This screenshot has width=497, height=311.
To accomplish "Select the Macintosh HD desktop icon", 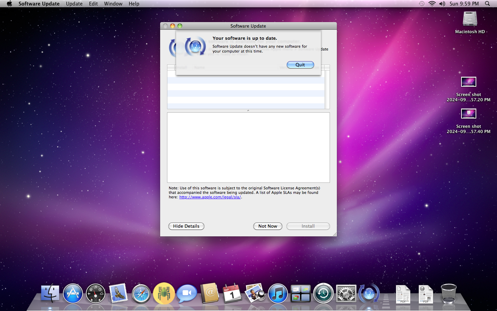I will click(470, 23).
